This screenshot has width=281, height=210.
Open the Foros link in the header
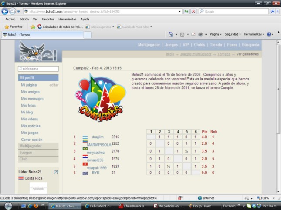(x=232, y=45)
